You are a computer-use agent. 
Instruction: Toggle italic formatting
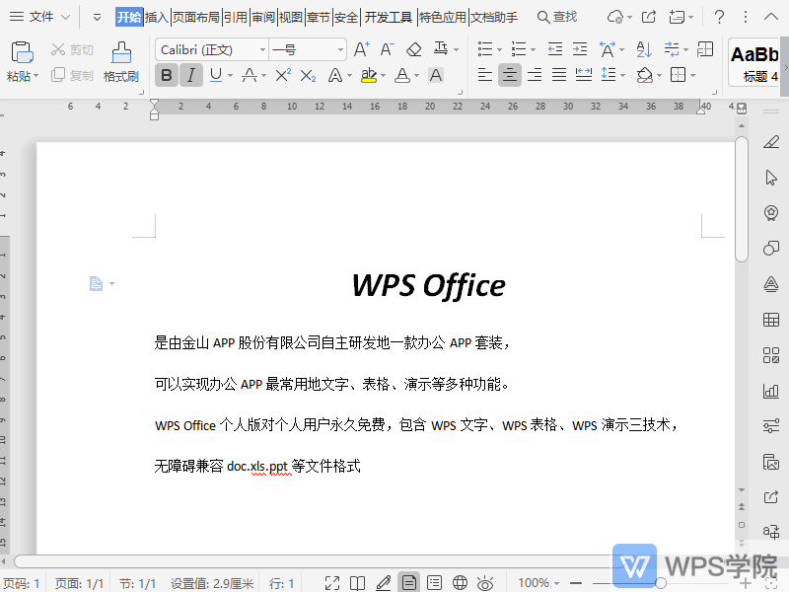(189, 74)
